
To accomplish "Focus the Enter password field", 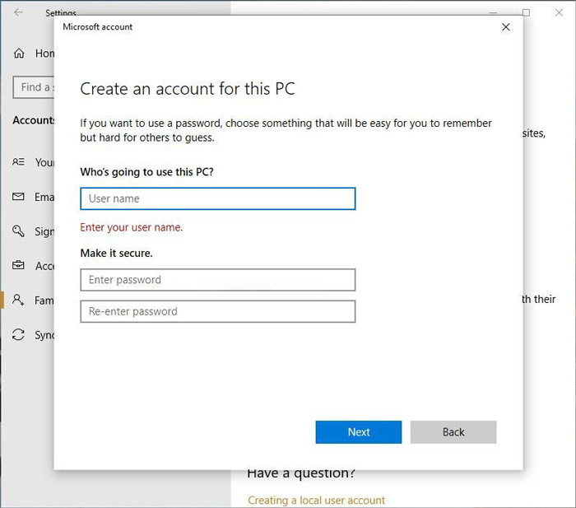I will 218,280.
